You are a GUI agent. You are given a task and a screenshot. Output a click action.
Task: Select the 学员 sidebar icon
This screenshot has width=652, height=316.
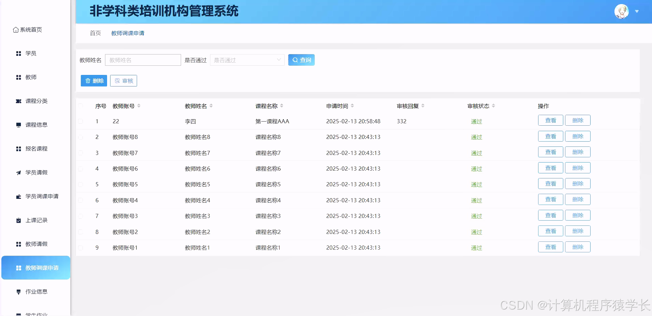point(18,53)
